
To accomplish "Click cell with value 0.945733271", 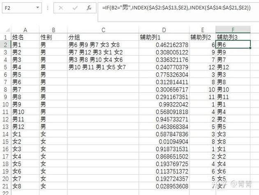I will (x=164, y=119).
